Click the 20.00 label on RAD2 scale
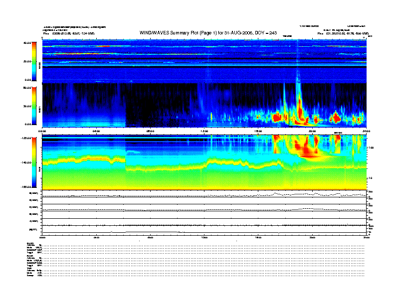This screenshot has height=305, width=395. point(27,61)
